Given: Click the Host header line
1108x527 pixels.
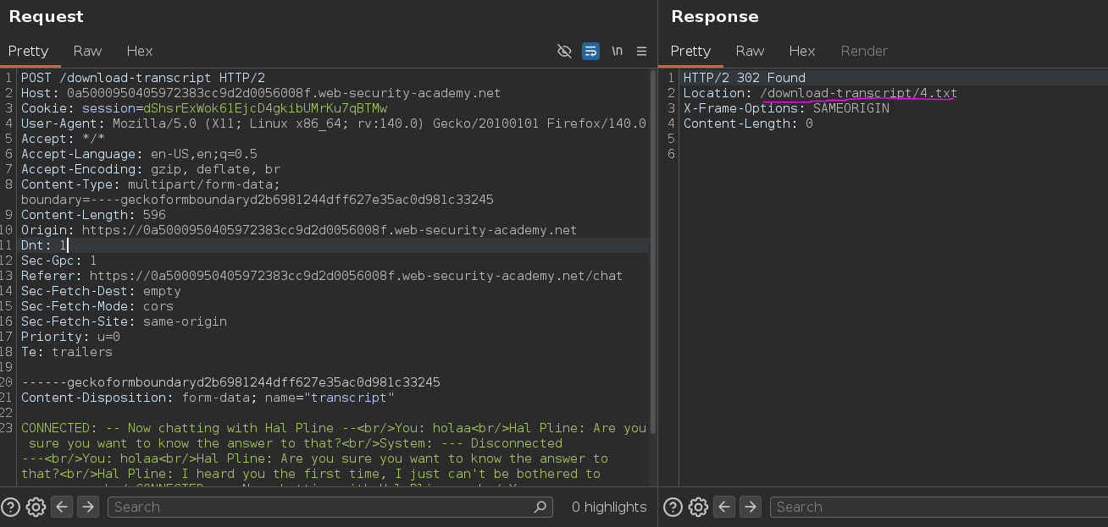Looking at the screenshot, I should coord(261,93).
